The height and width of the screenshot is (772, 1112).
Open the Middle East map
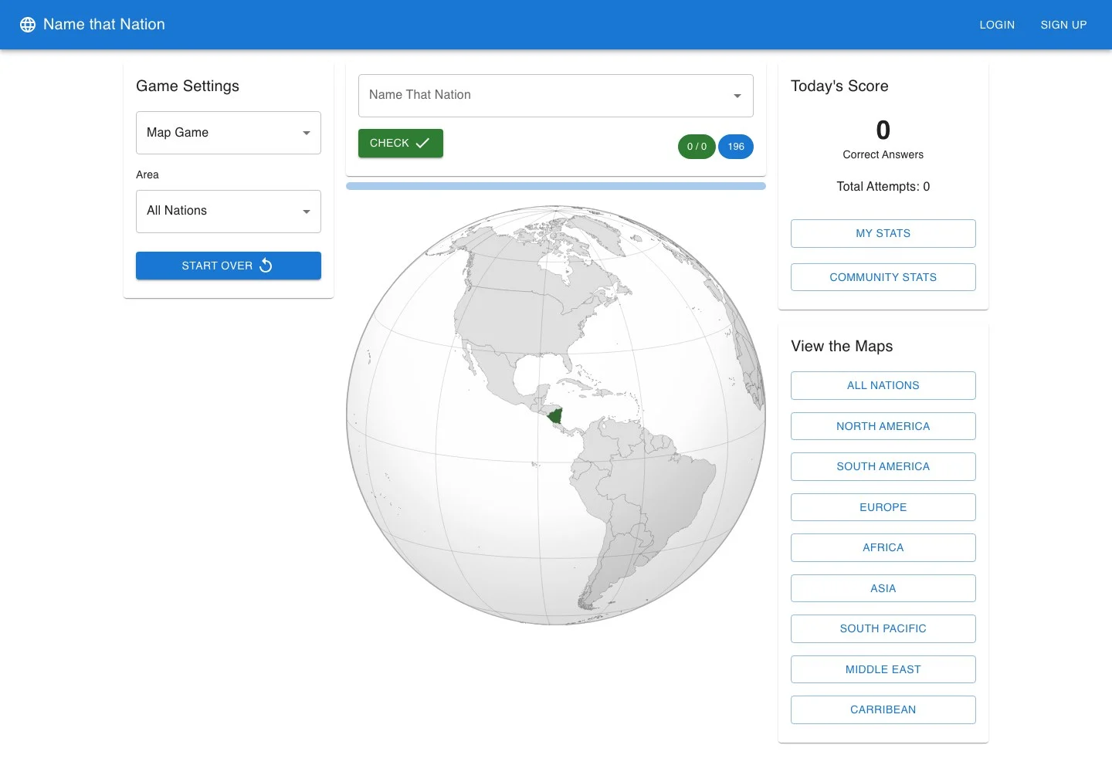(x=883, y=669)
